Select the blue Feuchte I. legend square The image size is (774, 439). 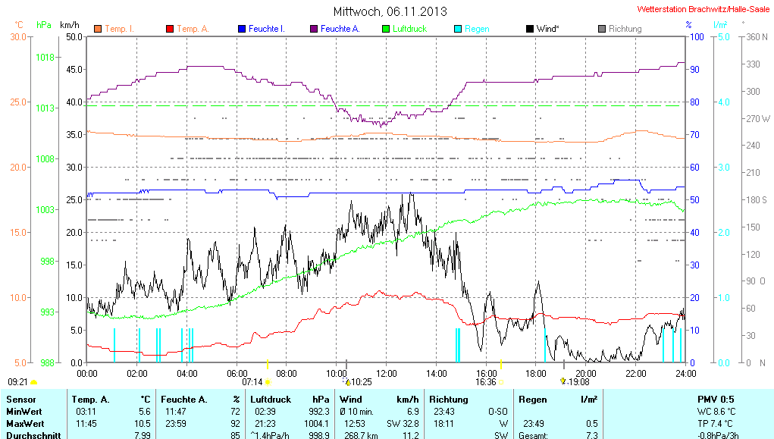coord(242,29)
